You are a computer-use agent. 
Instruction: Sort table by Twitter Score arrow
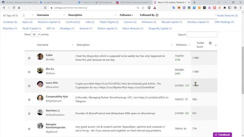tap(216, 45)
